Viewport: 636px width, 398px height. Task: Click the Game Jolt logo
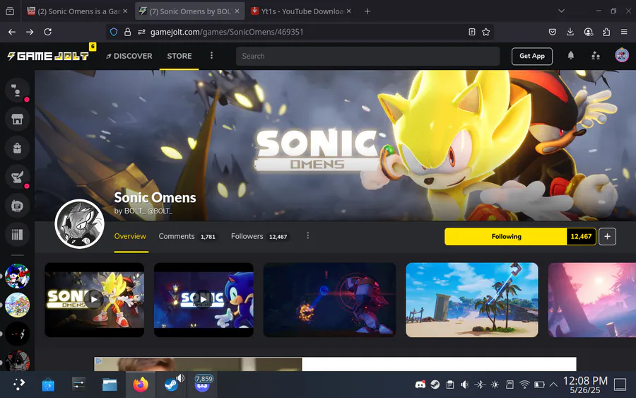[48, 56]
